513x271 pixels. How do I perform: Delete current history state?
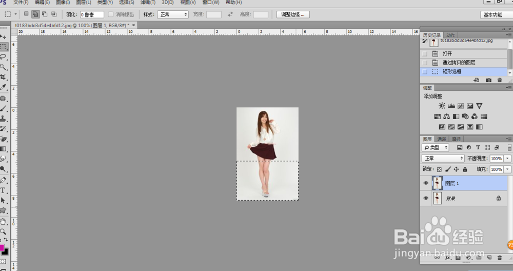pyautogui.click(x=500, y=80)
